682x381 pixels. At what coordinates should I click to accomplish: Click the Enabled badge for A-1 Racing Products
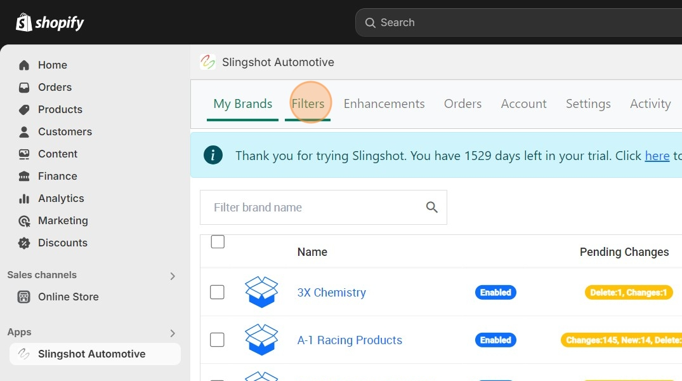click(495, 340)
